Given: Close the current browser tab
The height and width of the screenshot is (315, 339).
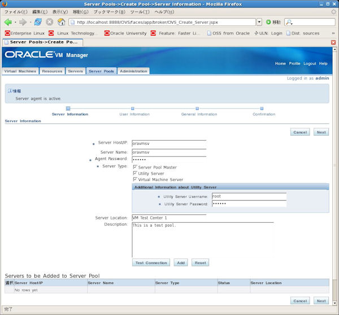Looking at the screenshot, I should 333,42.
